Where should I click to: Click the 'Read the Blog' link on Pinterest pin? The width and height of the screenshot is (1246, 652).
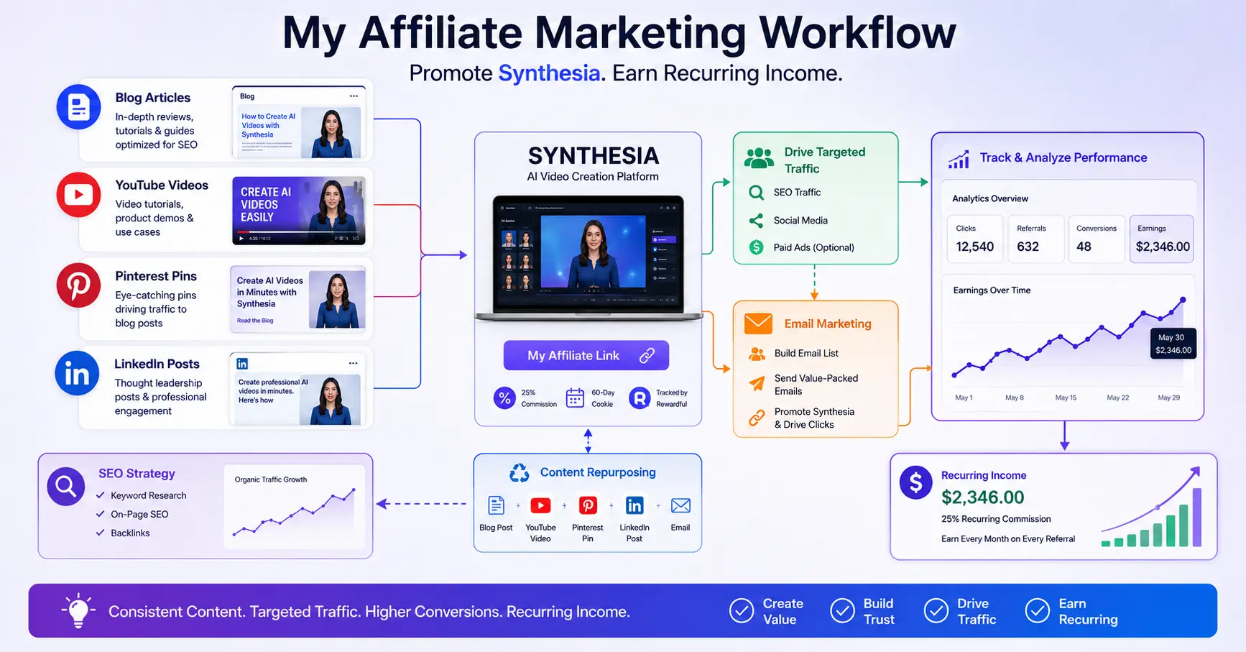click(255, 321)
